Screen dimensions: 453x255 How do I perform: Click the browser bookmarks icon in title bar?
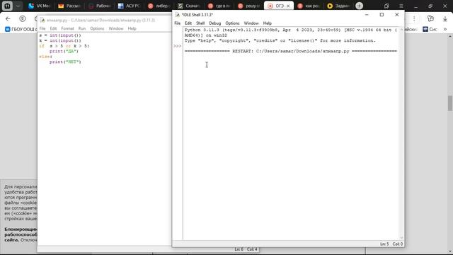tap(386, 6)
